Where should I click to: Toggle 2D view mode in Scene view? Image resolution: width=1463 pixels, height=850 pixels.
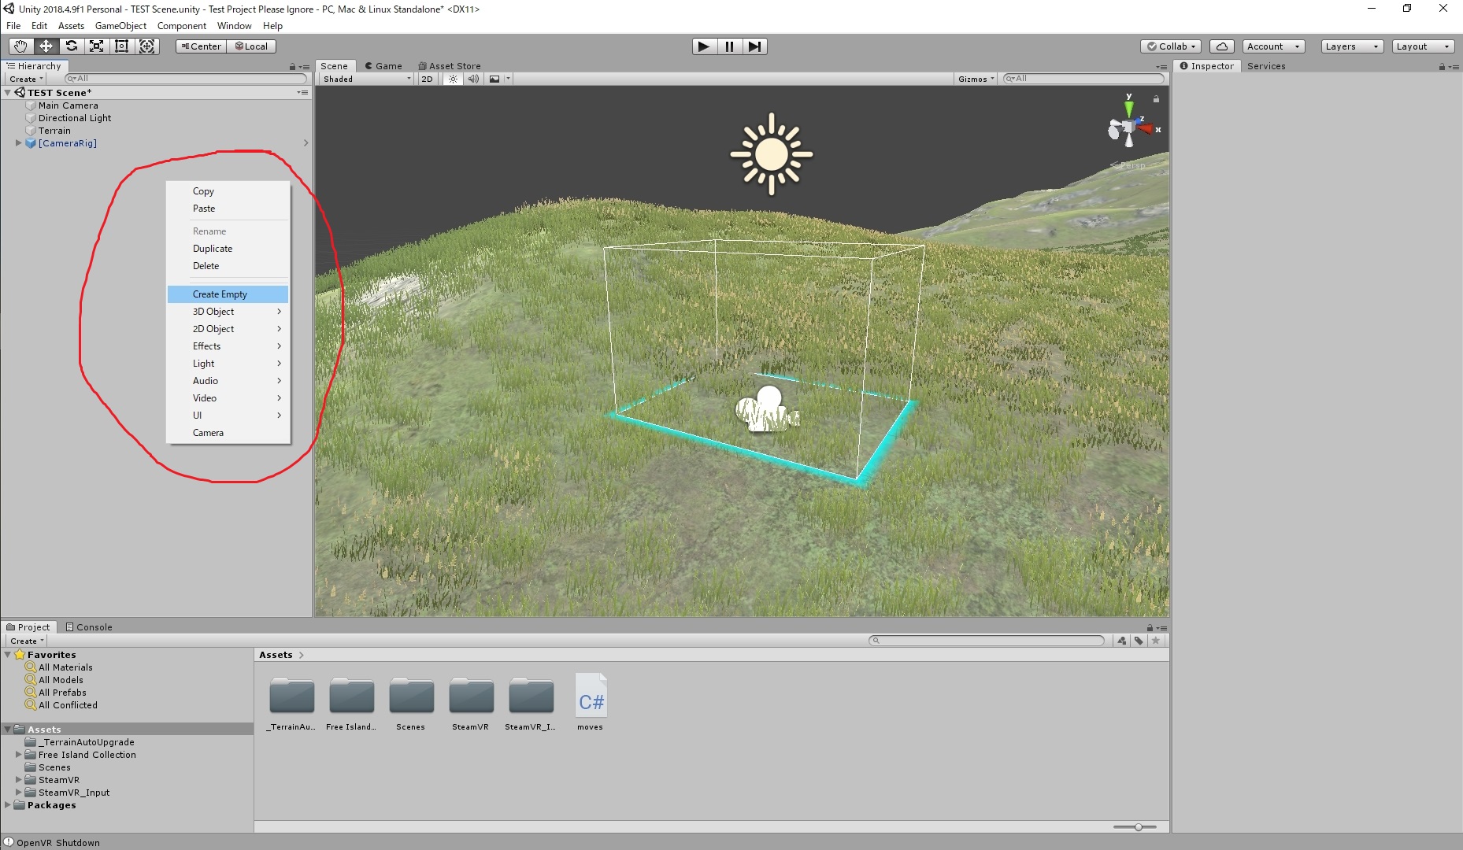[426, 79]
